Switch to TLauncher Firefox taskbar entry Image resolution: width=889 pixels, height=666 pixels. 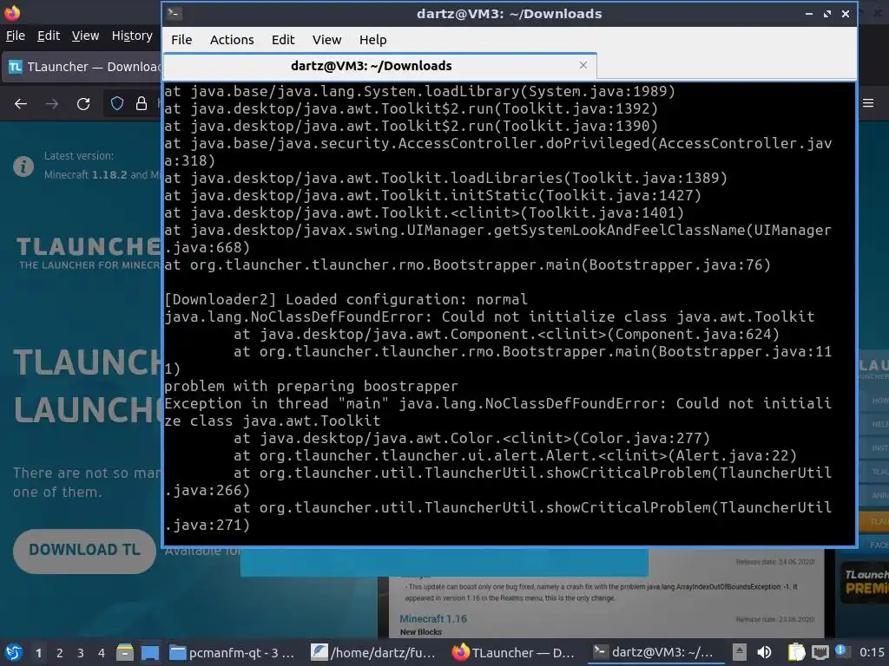pos(515,653)
